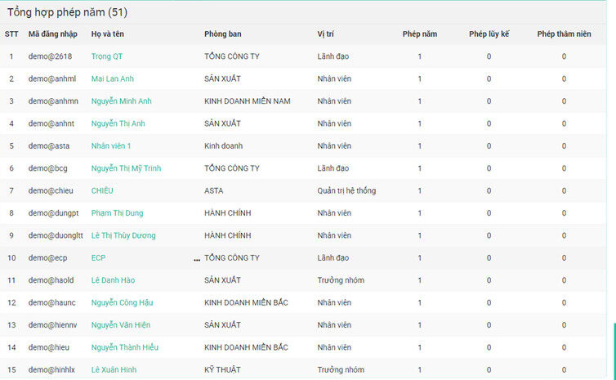
Task: Click the Nhân viên 1 name link
Action: click(x=111, y=145)
